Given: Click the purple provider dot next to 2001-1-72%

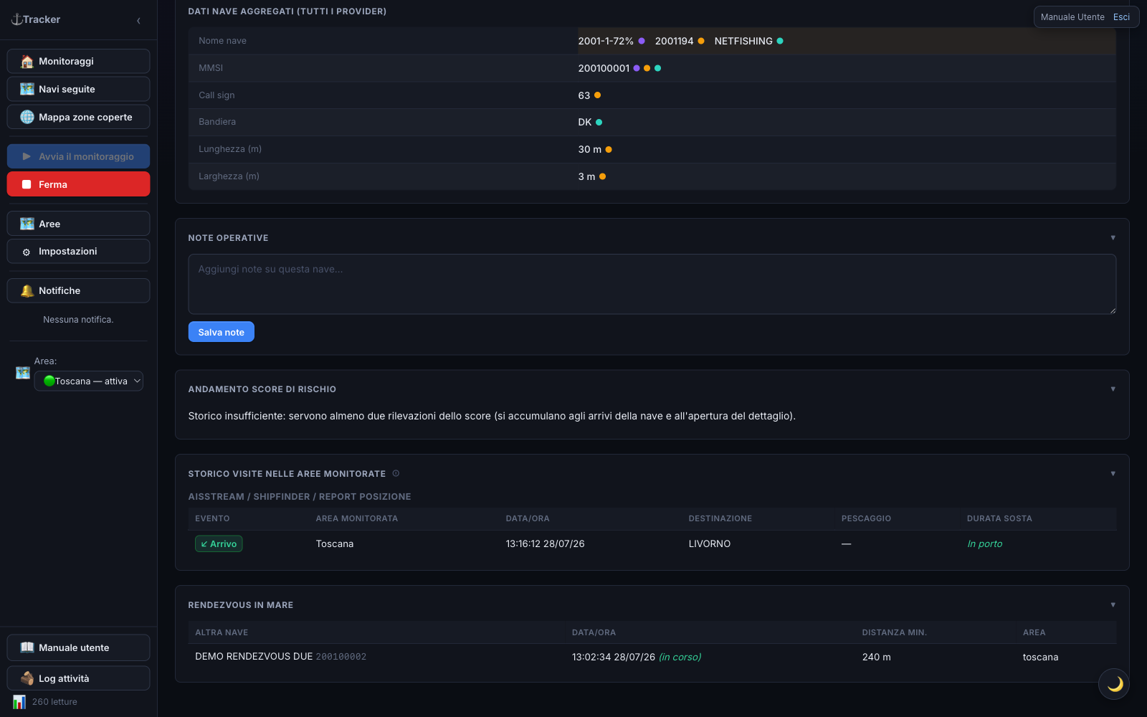Looking at the screenshot, I should click(x=642, y=41).
